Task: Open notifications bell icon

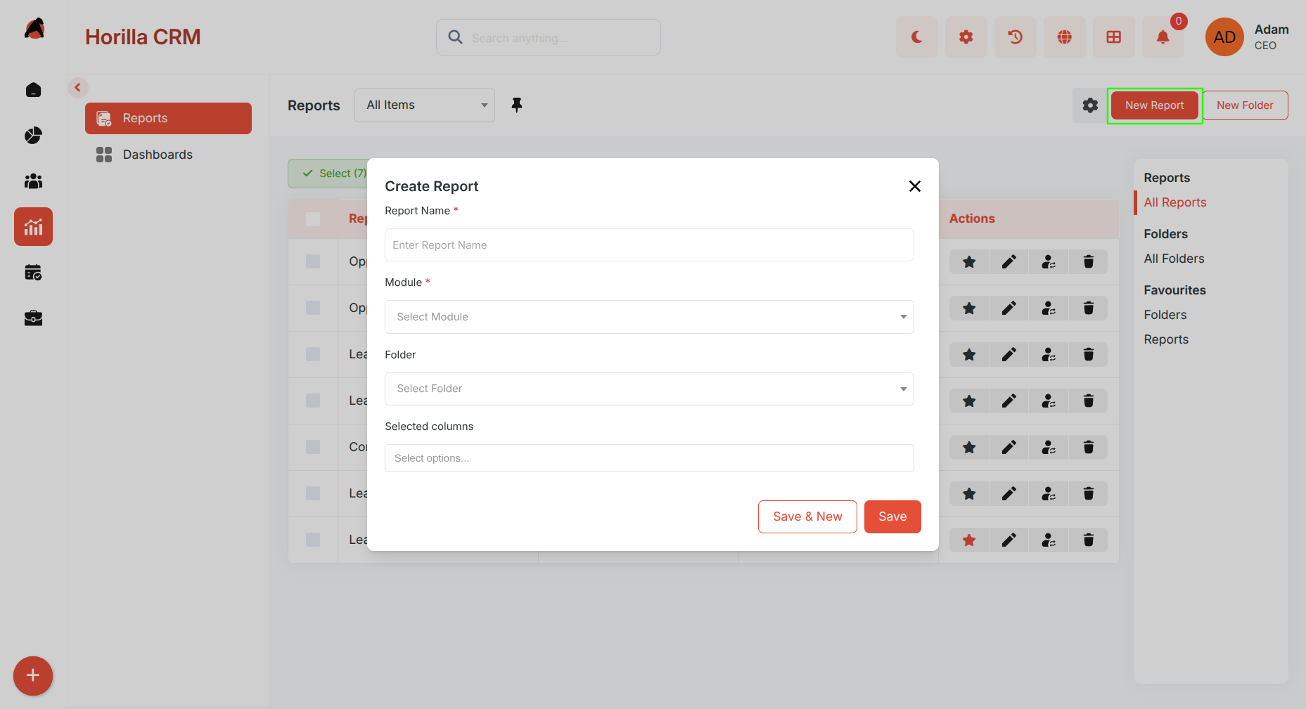Action: 1163,37
